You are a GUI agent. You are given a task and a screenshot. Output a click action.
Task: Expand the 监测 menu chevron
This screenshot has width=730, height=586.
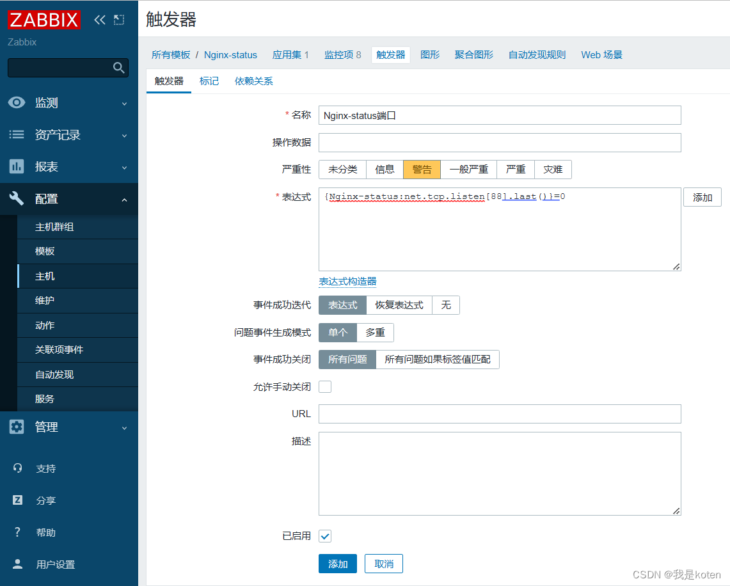[125, 104]
